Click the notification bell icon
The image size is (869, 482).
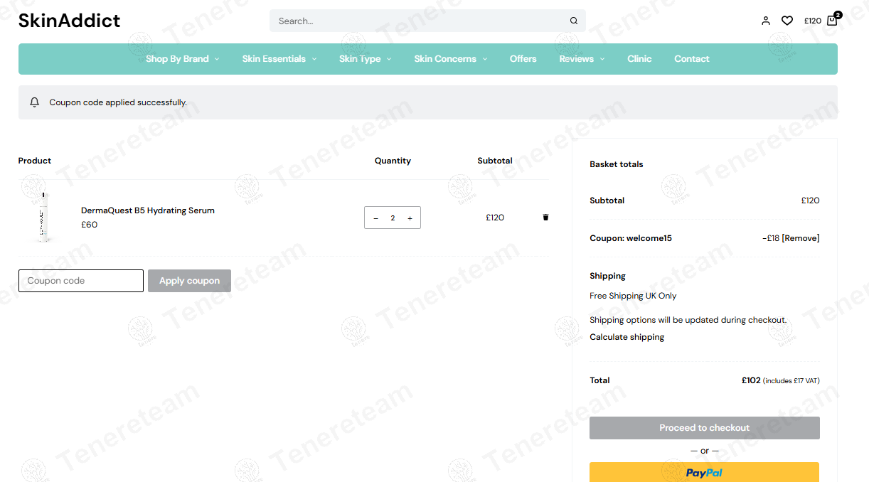pyautogui.click(x=34, y=102)
